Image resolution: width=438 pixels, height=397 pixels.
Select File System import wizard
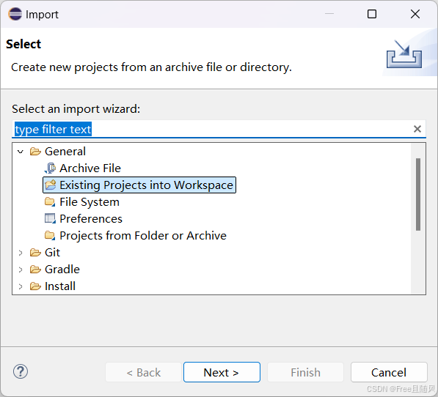pos(90,202)
